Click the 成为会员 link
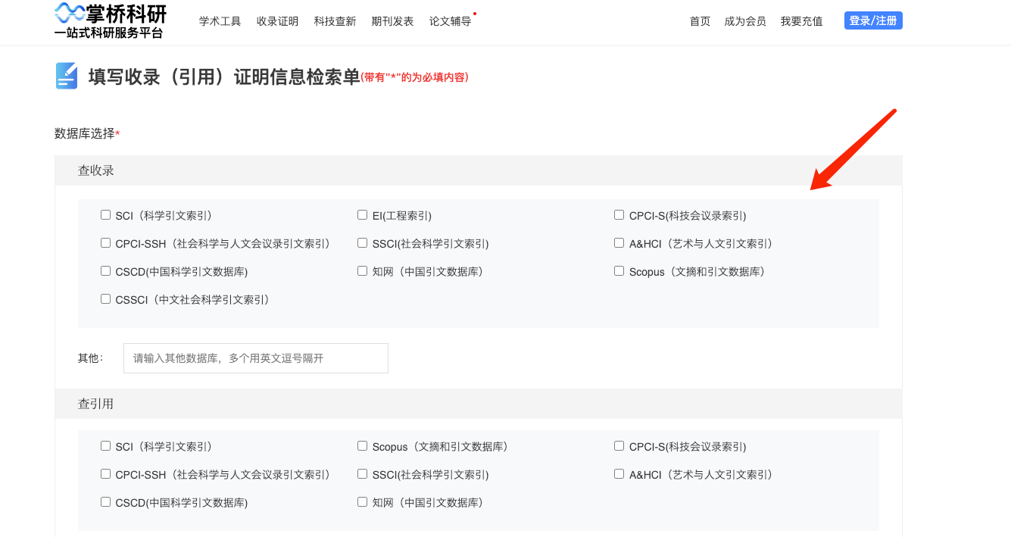The height and width of the screenshot is (537, 1011). tap(745, 21)
